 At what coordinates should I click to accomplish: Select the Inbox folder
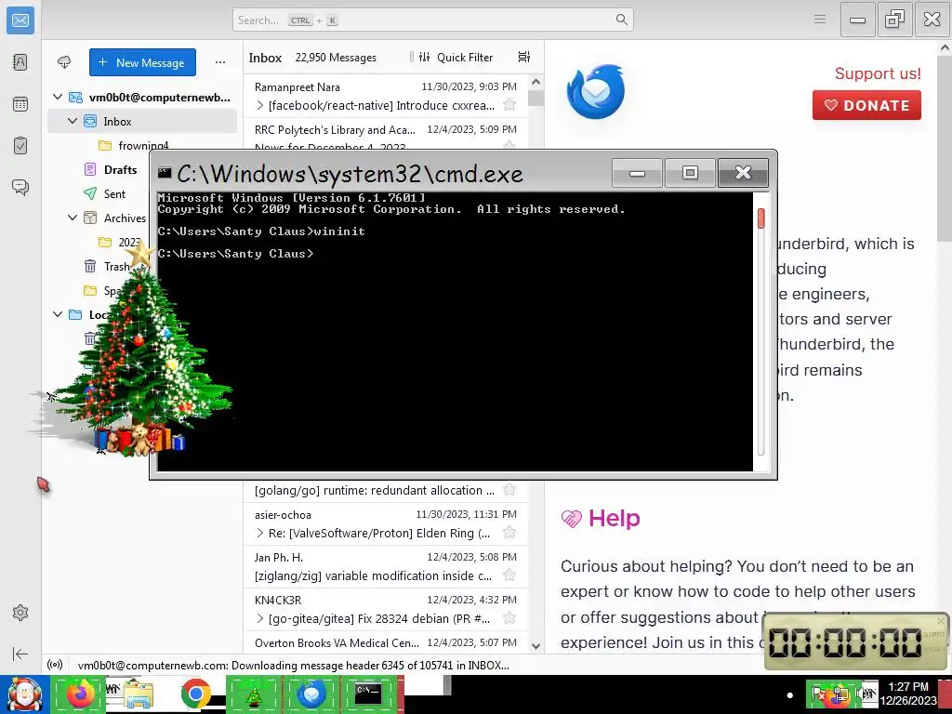click(x=142, y=121)
